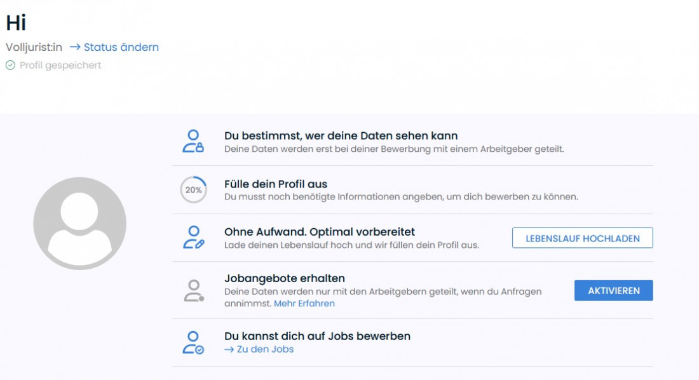Click the Profil gespeichert status text

pyautogui.click(x=59, y=65)
